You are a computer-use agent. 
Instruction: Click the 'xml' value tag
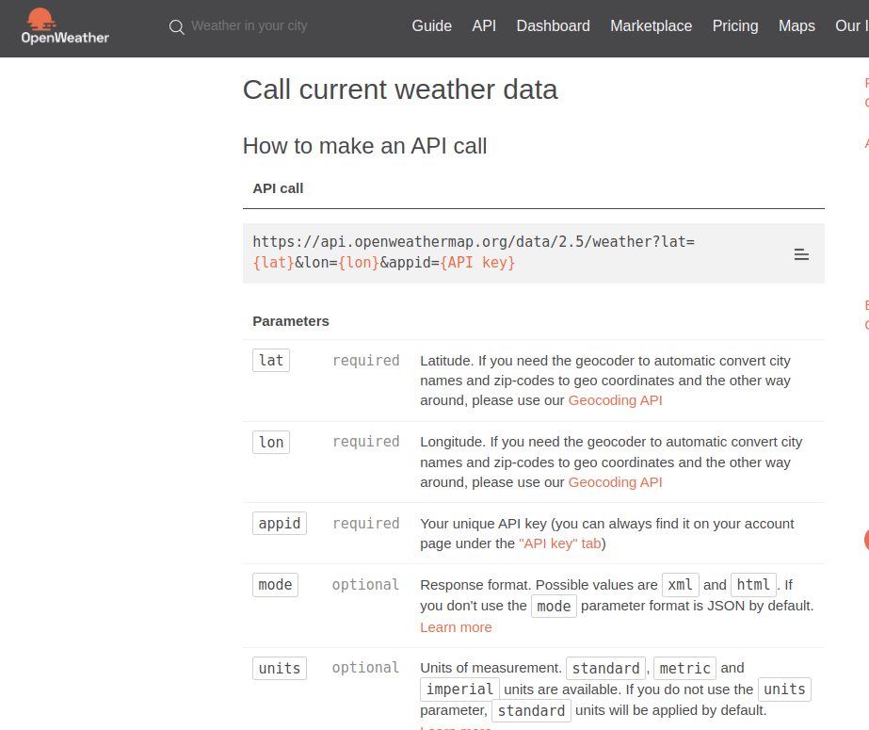click(681, 585)
